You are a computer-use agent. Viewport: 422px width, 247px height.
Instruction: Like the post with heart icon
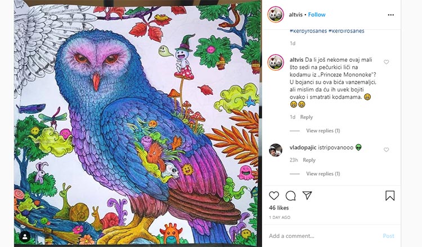click(274, 195)
